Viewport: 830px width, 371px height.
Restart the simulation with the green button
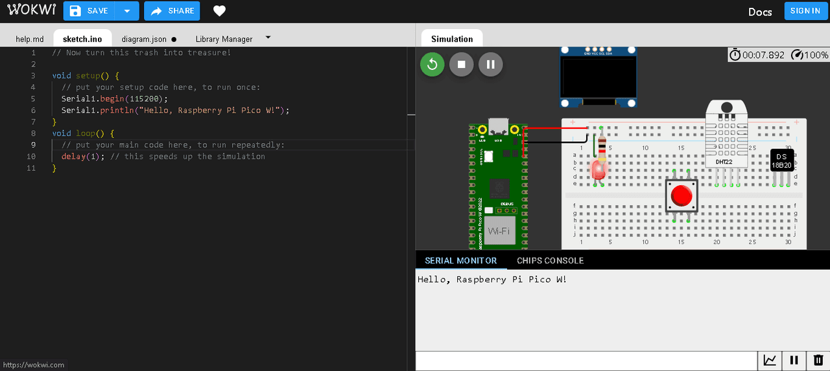tap(433, 65)
